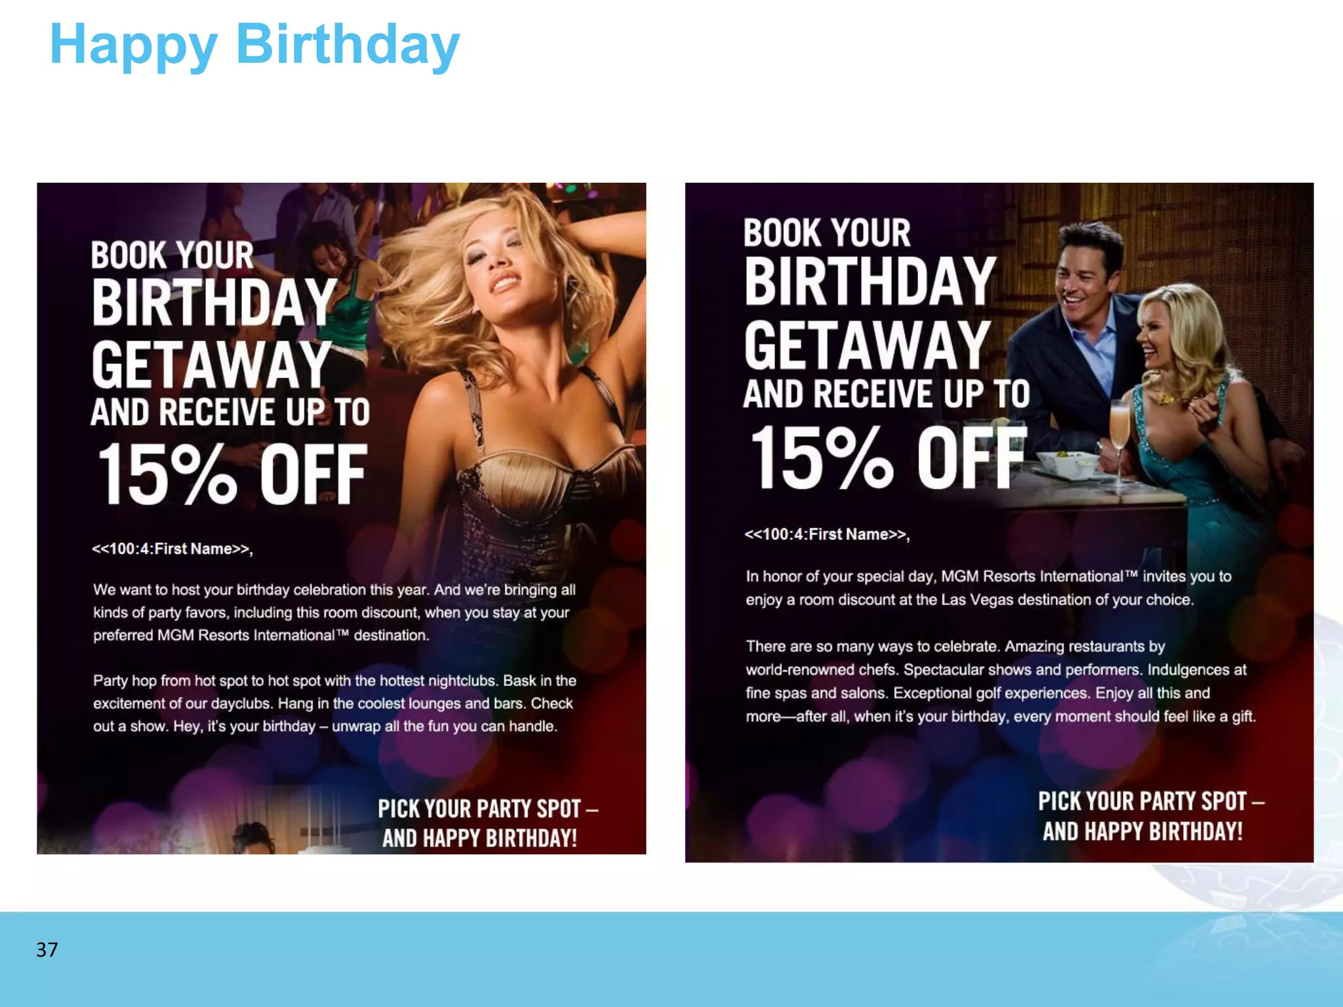The height and width of the screenshot is (1007, 1343).
Task: Click slide number 37
Action: (x=47, y=949)
